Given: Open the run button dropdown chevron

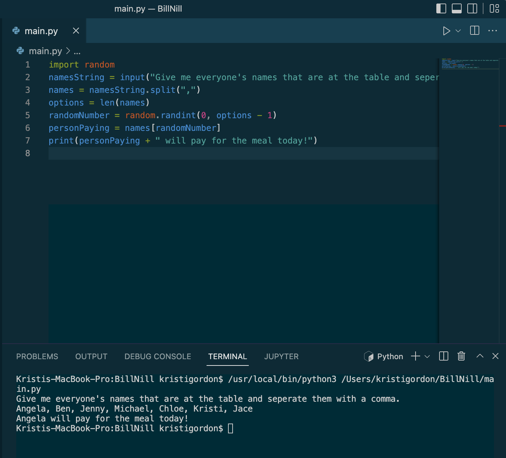Looking at the screenshot, I should (x=458, y=31).
